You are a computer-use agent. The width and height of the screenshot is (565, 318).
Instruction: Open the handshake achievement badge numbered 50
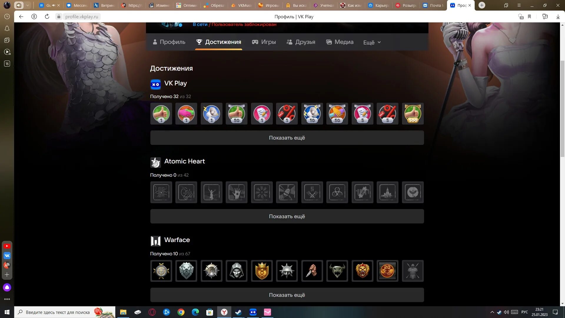[337, 114]
